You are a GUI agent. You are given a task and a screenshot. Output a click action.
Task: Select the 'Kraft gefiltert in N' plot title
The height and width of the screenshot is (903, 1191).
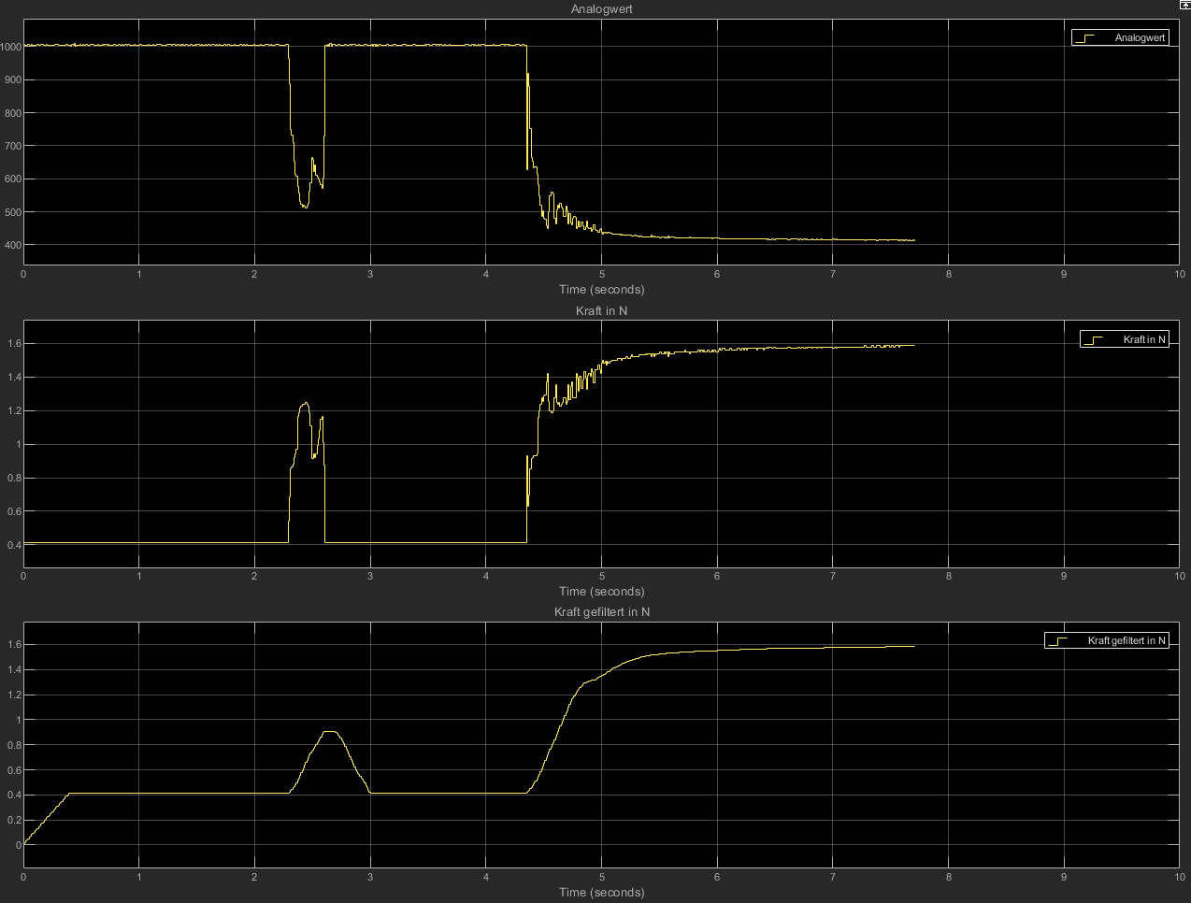pyautogui.click(x=601, y=611)
